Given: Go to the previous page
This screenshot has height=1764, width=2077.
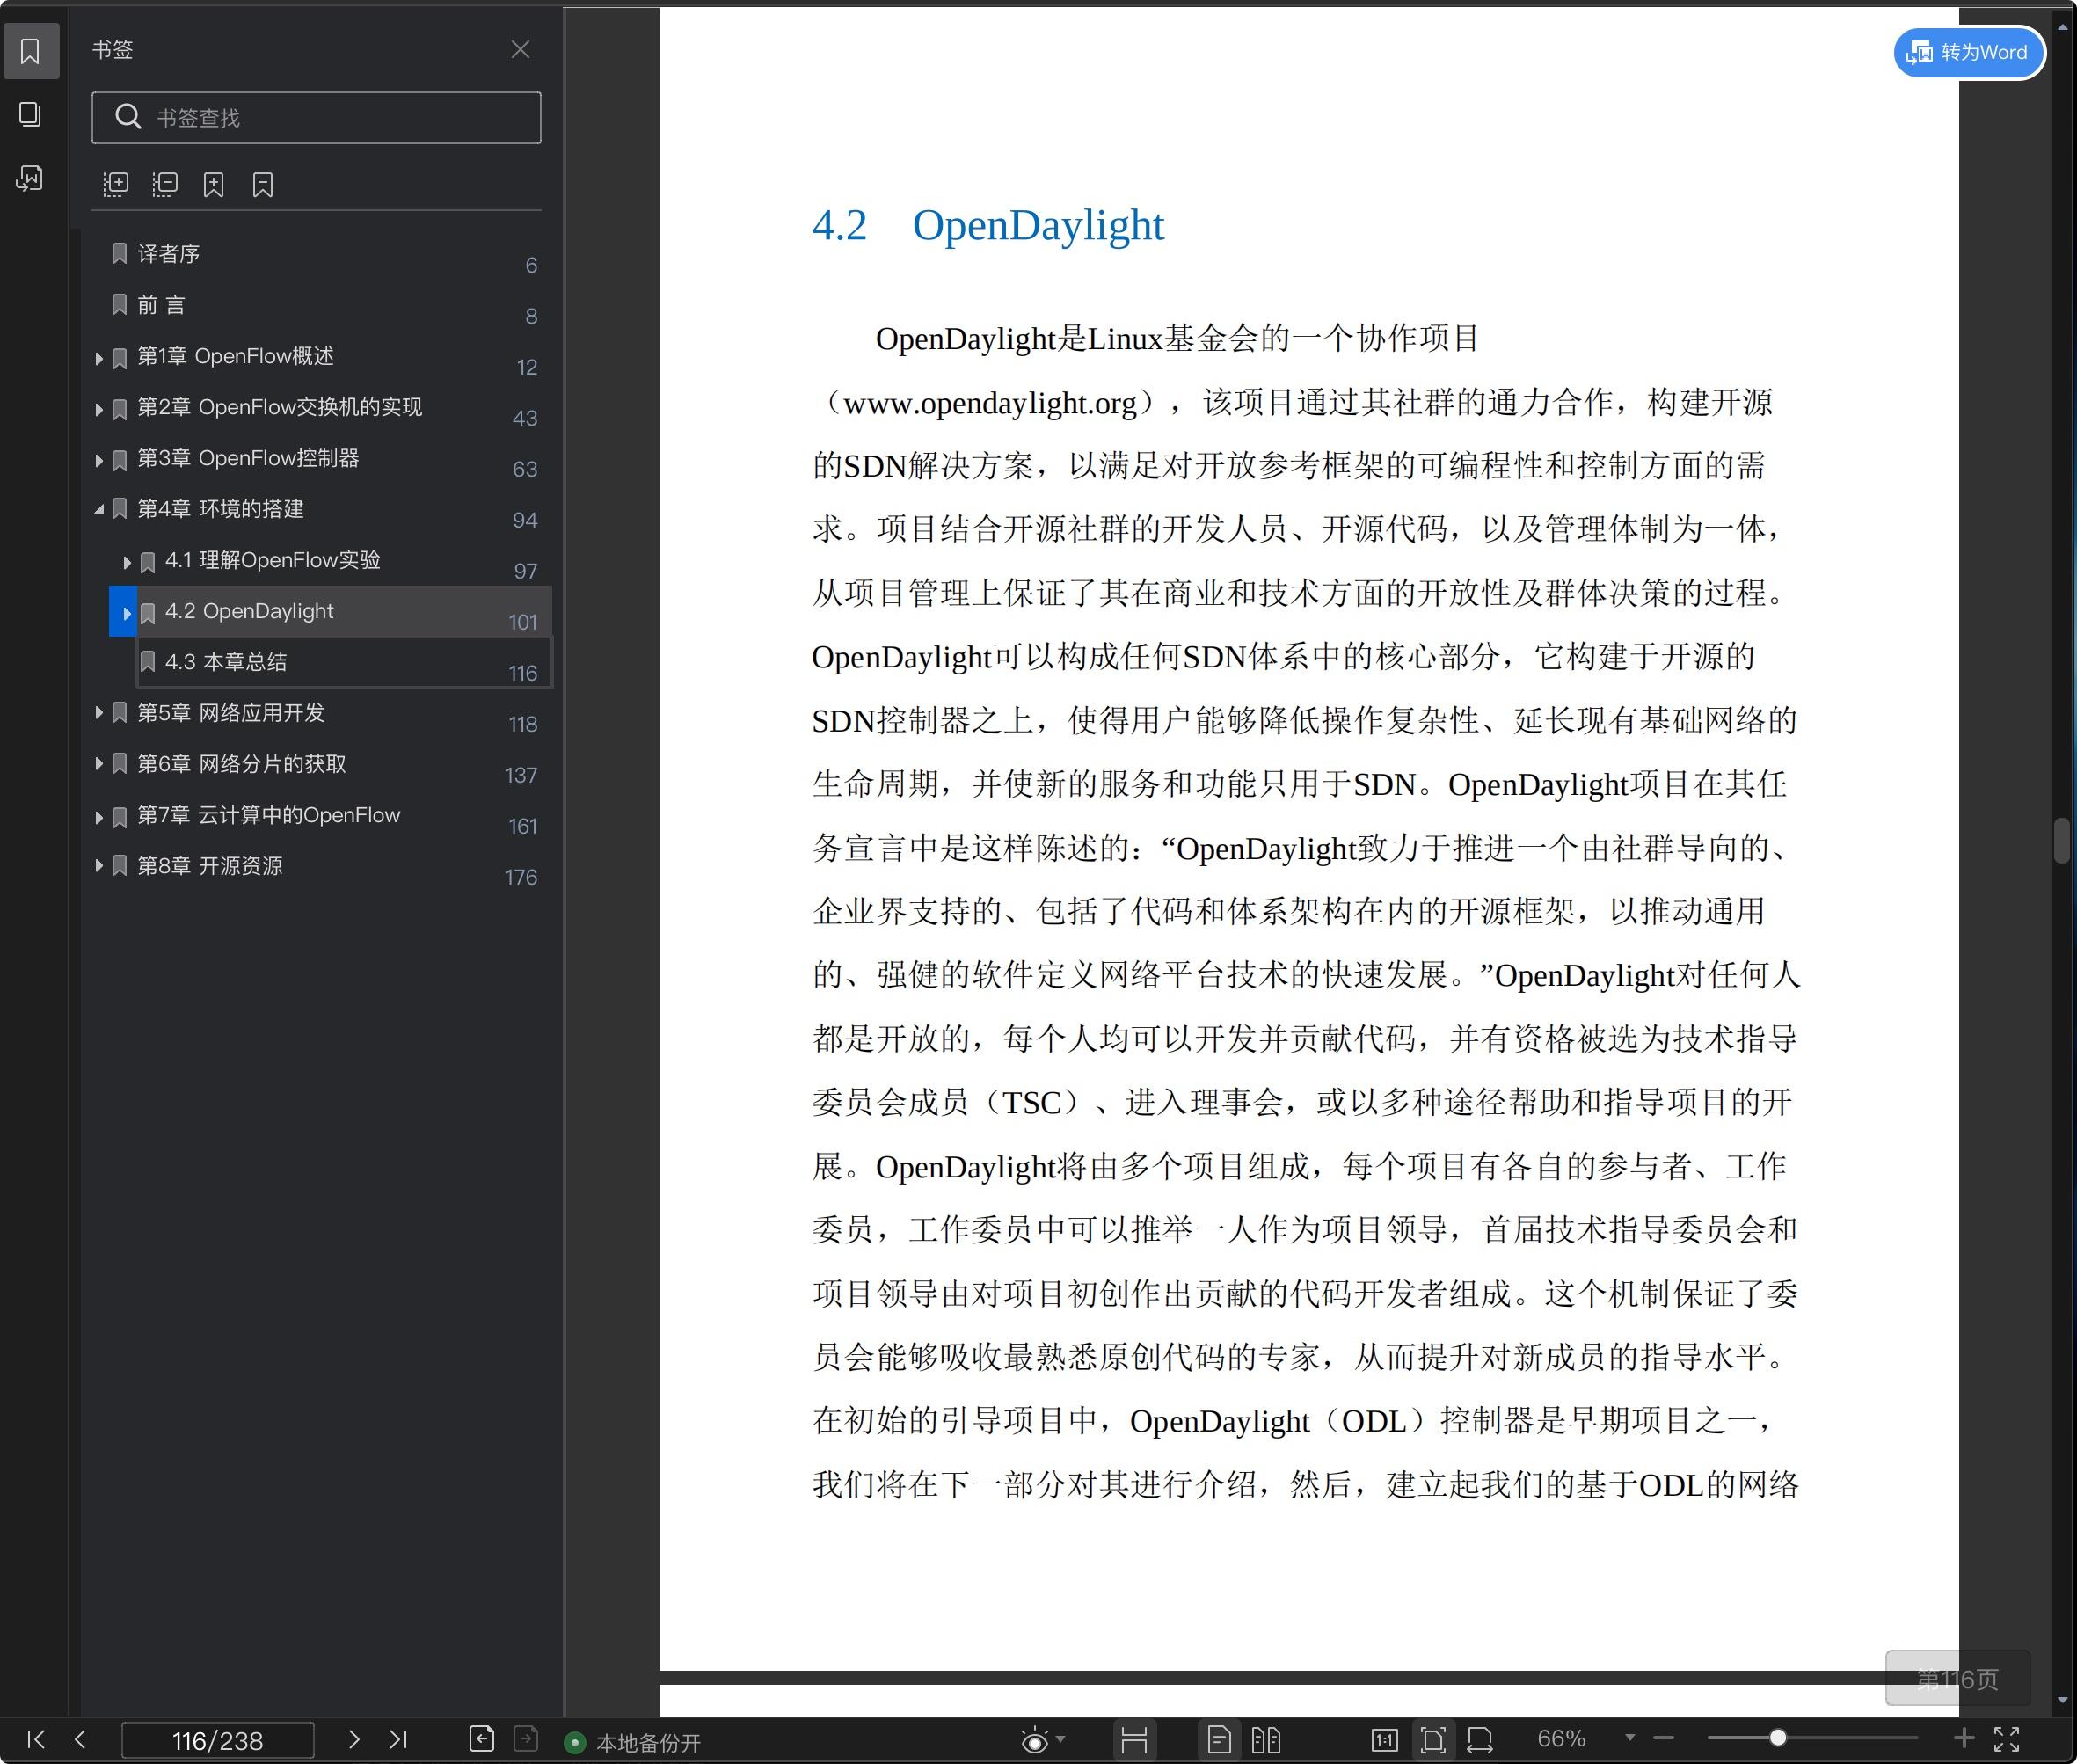Looking at the screenshot, I should click(x=80, y=1739).
